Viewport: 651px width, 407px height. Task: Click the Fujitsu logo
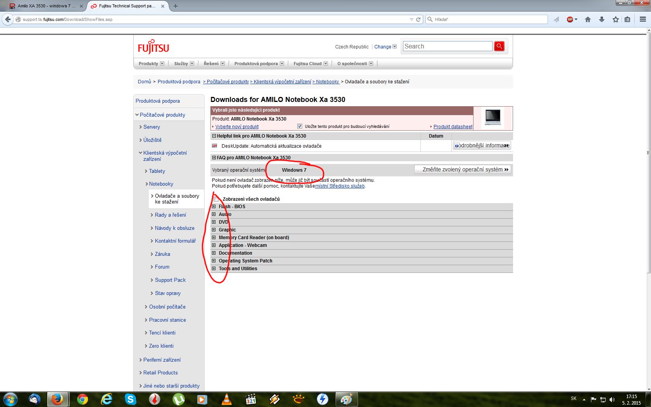point(153,47)
